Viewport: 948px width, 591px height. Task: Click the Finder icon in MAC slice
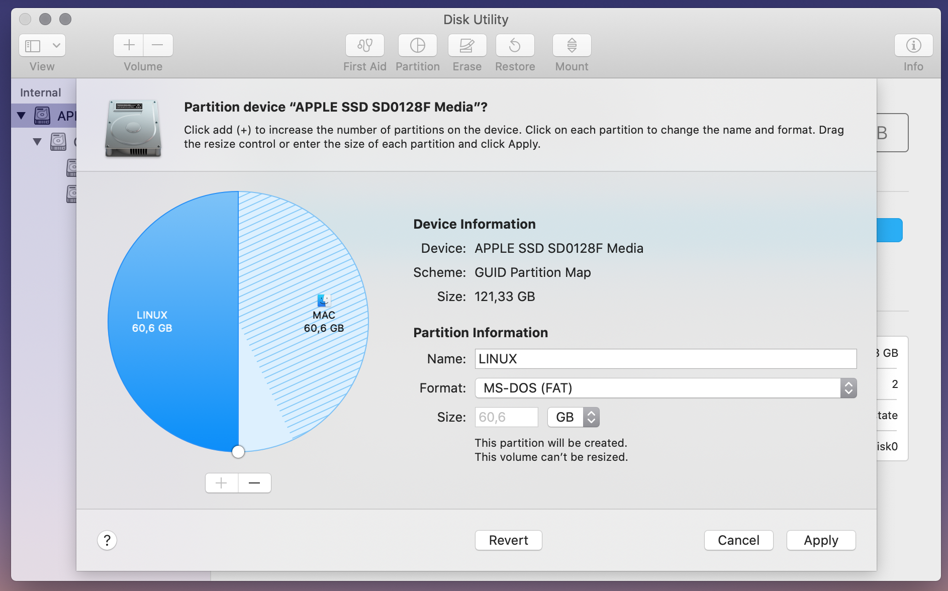tap(324, 301)
